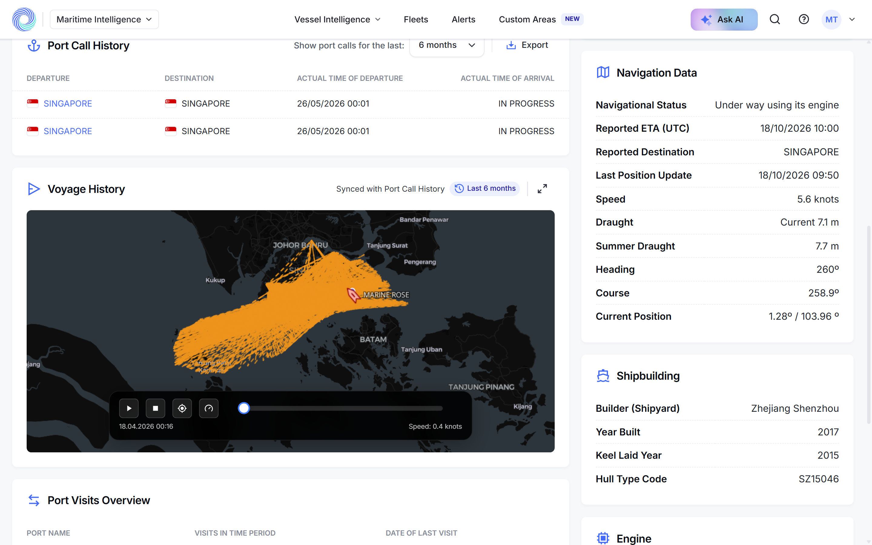This screenshot has height=545, width=872.
Task: Stop the voyage history playback
Action: 156,408
